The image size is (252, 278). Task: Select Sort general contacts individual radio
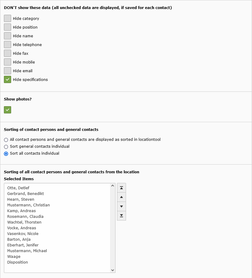pyautogui.click(x=6, y=147)
